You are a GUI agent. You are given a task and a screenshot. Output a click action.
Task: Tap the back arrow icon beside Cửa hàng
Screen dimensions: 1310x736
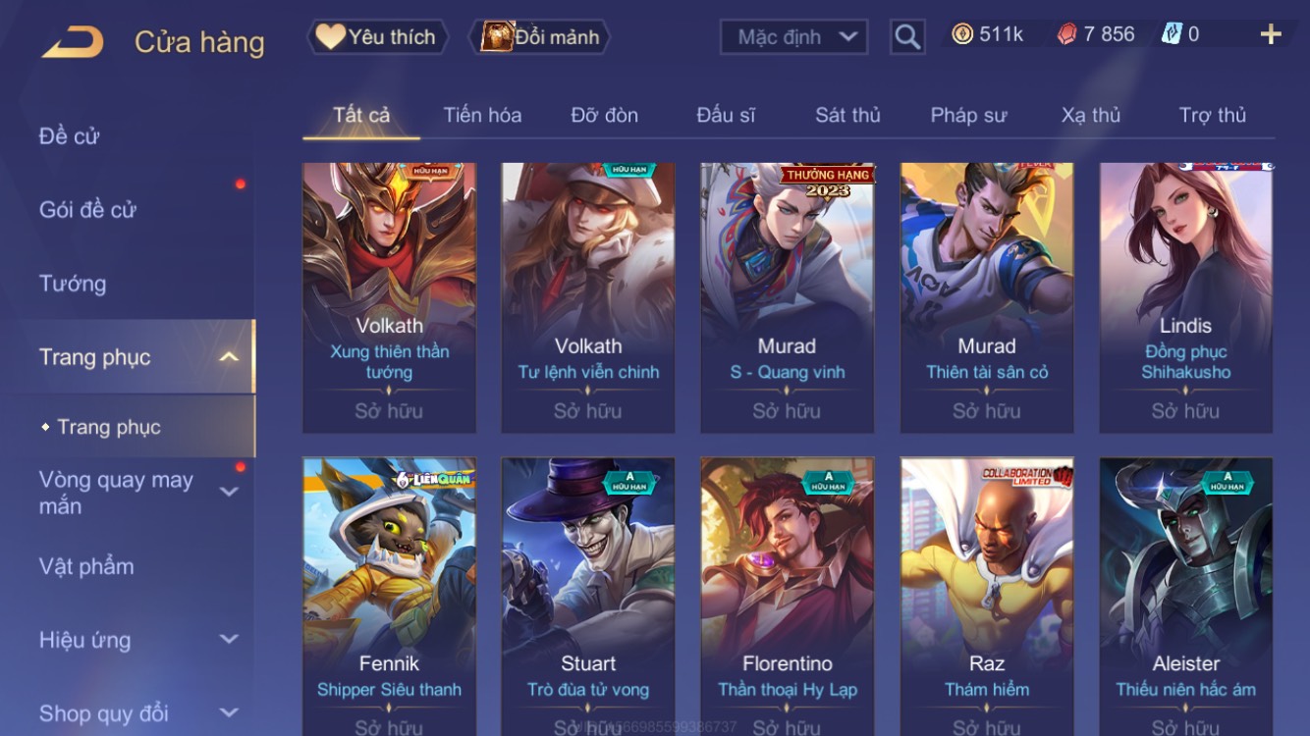72,42
